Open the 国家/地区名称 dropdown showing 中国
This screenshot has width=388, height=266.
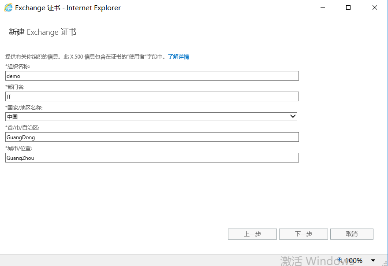pos(150,116)
